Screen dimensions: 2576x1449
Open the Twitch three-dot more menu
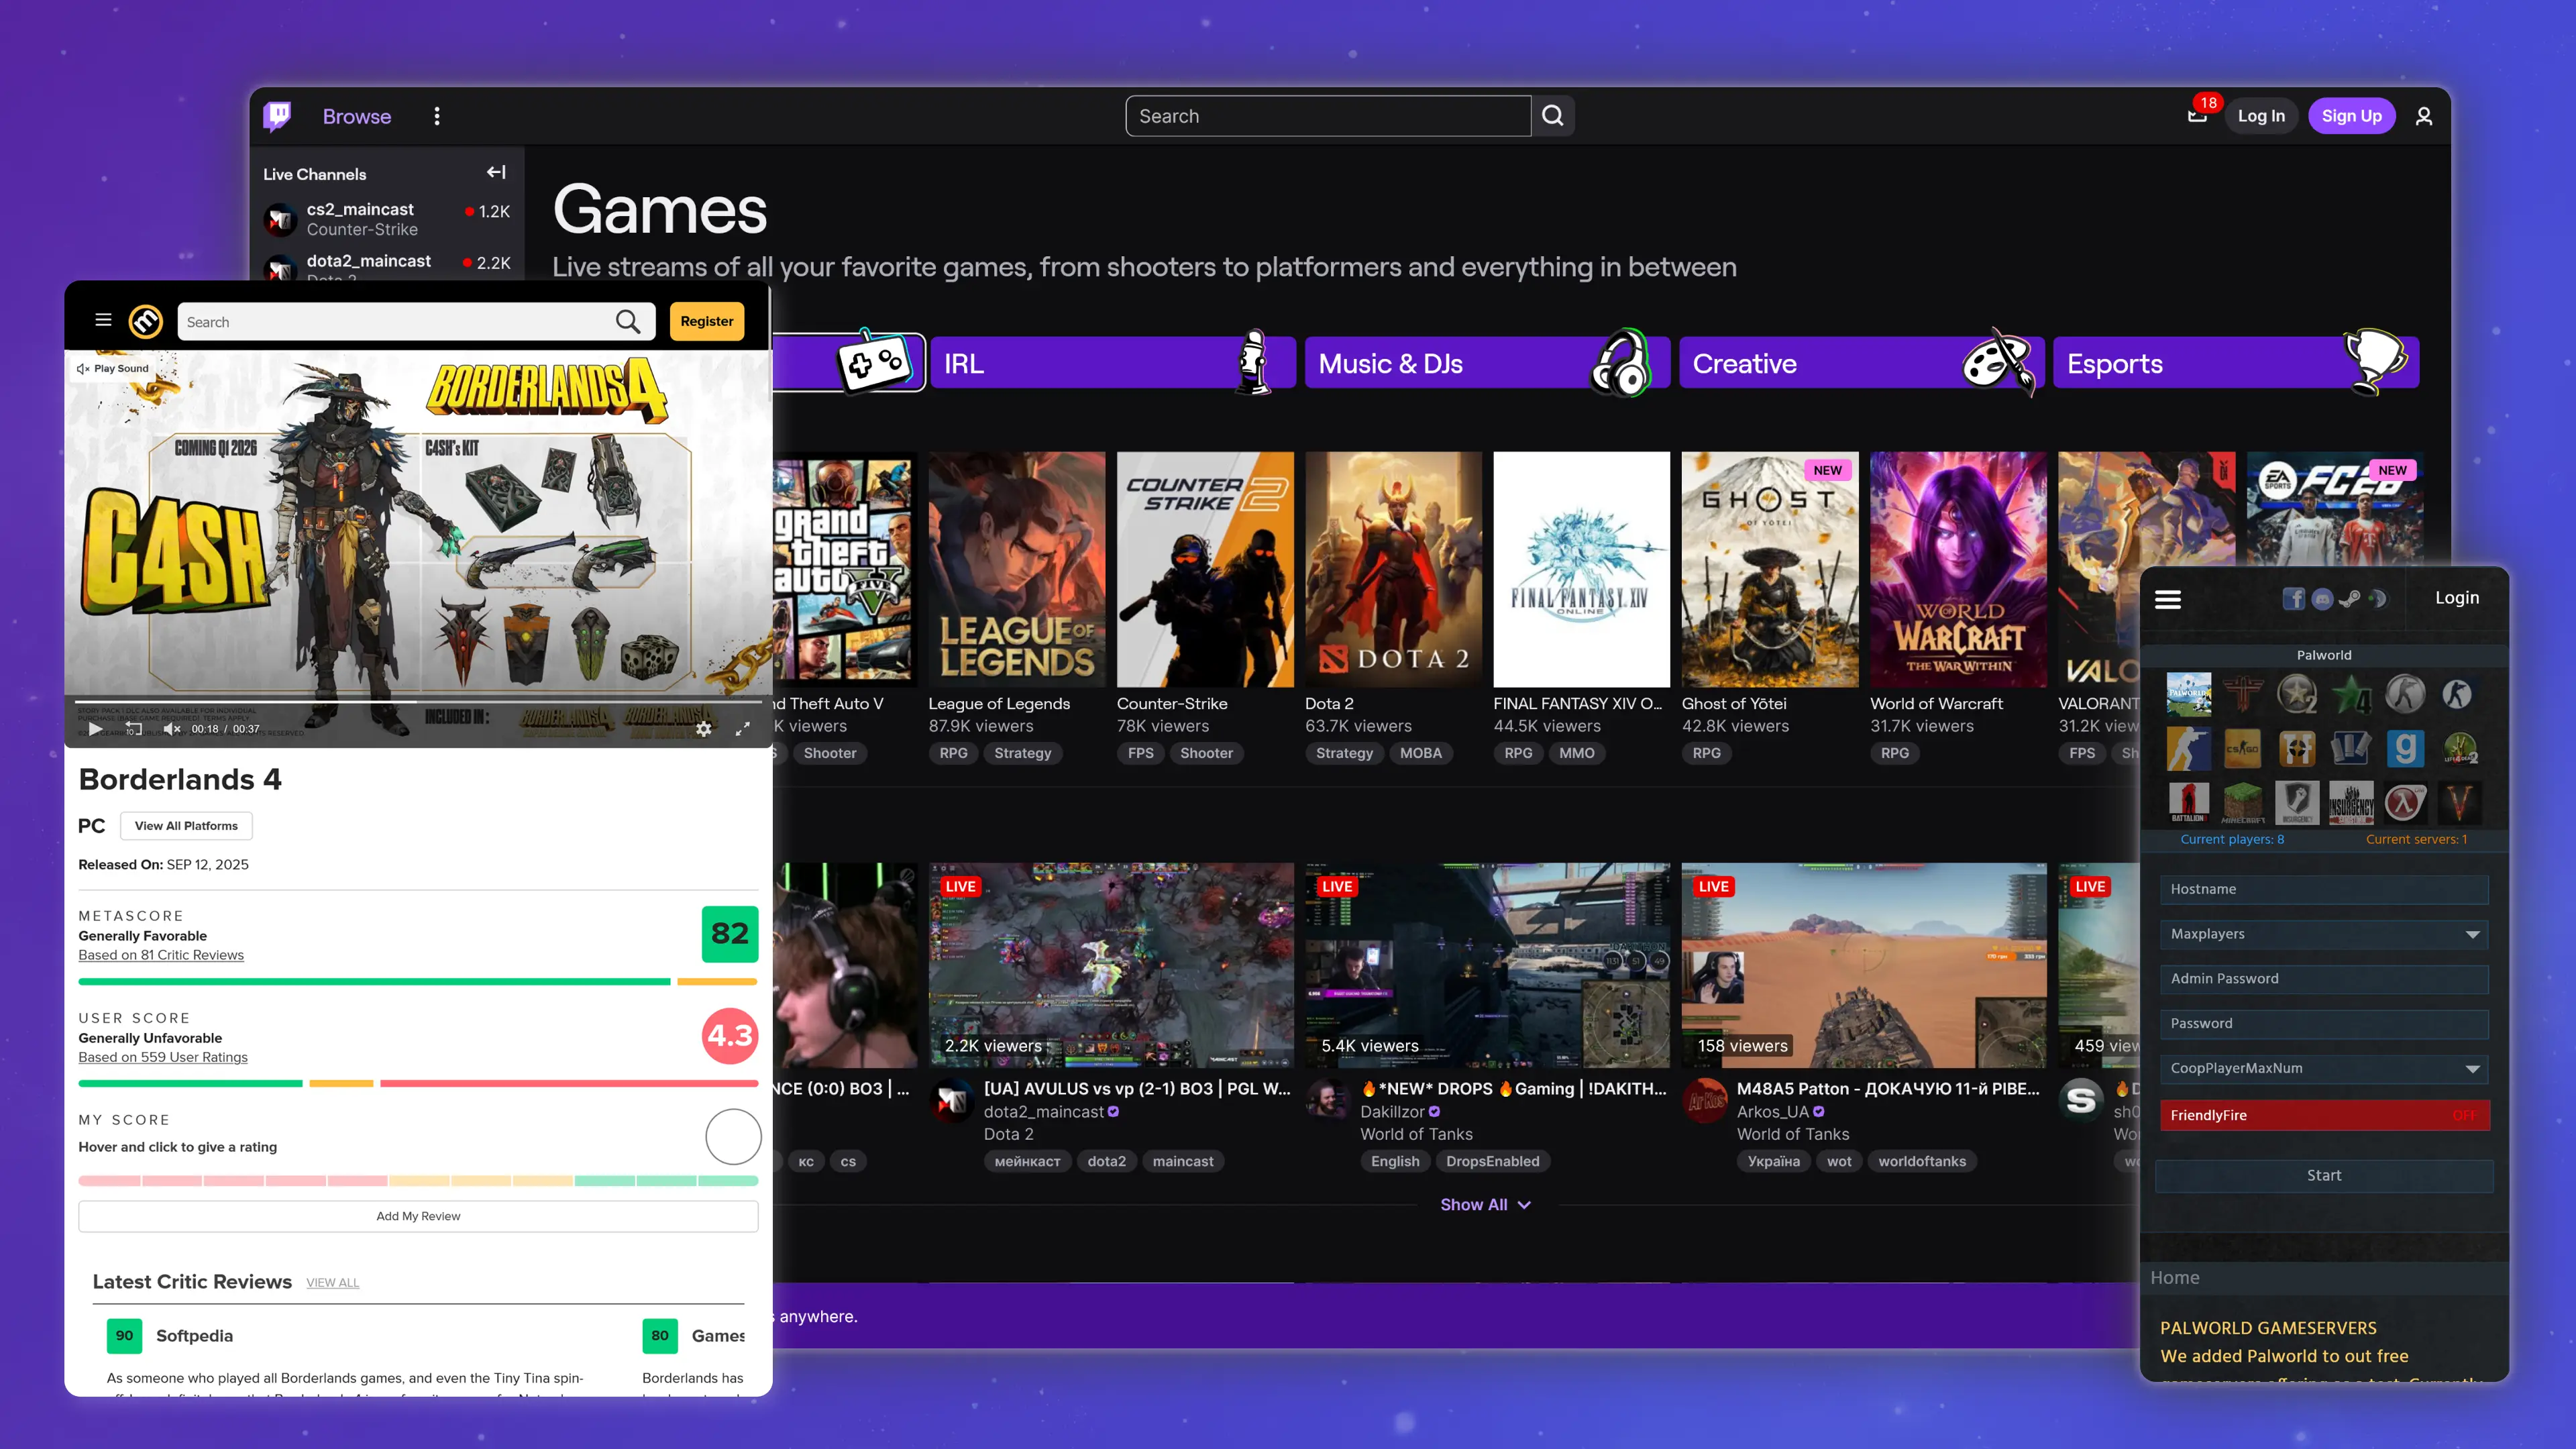437,116
